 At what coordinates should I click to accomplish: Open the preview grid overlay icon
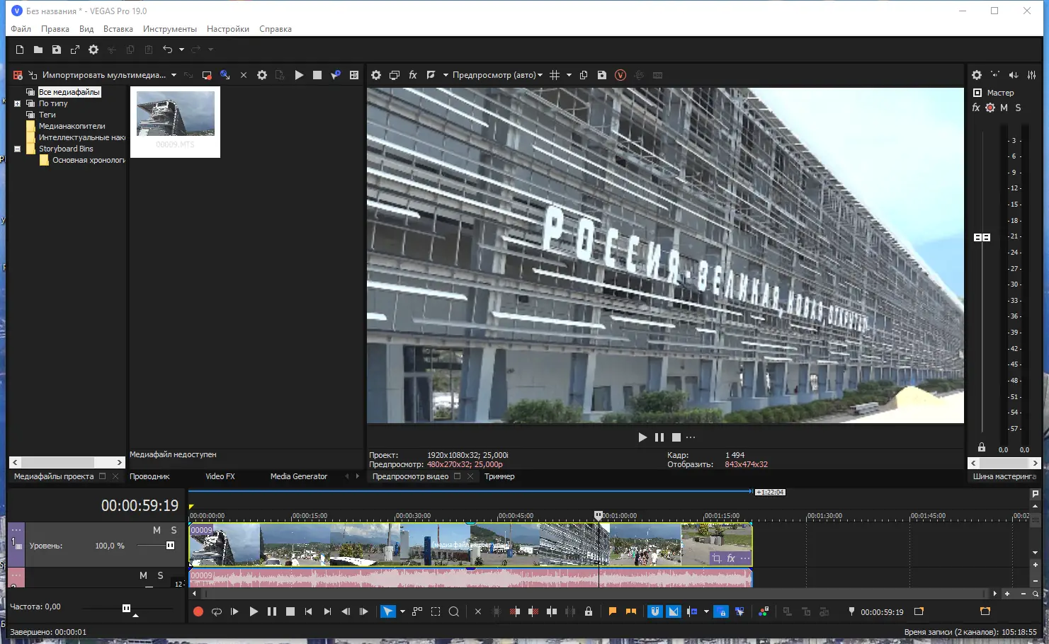(555, 75)
